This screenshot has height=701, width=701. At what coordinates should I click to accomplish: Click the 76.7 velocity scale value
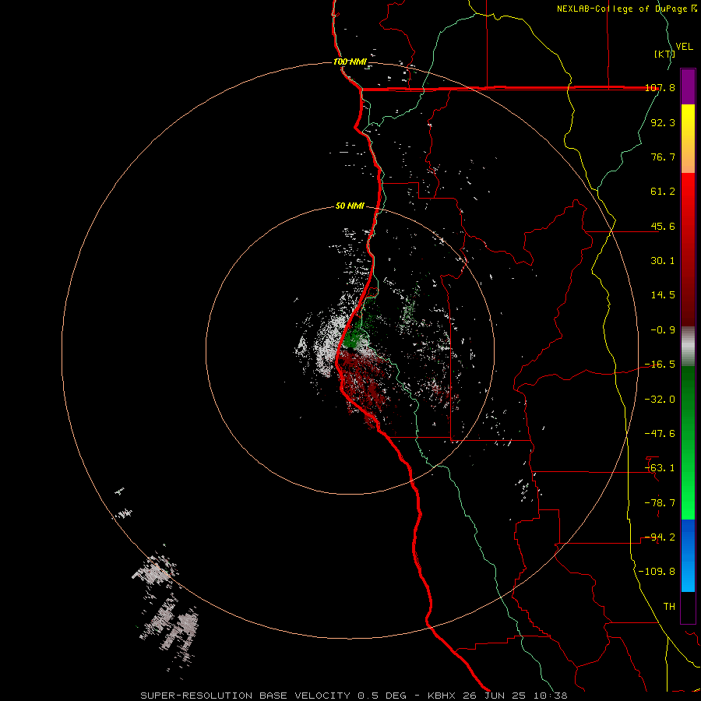click(x=663, y=157)
